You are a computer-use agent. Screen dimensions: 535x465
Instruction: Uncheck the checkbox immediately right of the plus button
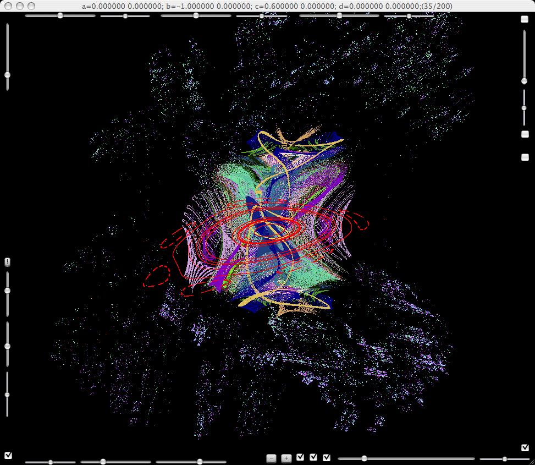pyautogui.click(x=300, y=457)
